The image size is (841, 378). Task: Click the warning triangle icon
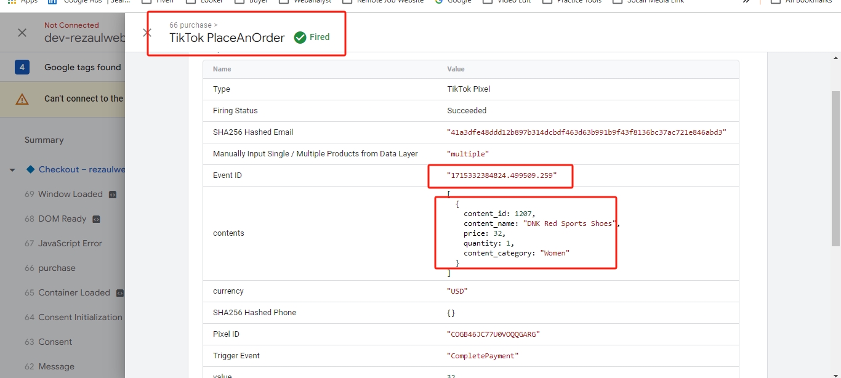click(x=22, y=99)
